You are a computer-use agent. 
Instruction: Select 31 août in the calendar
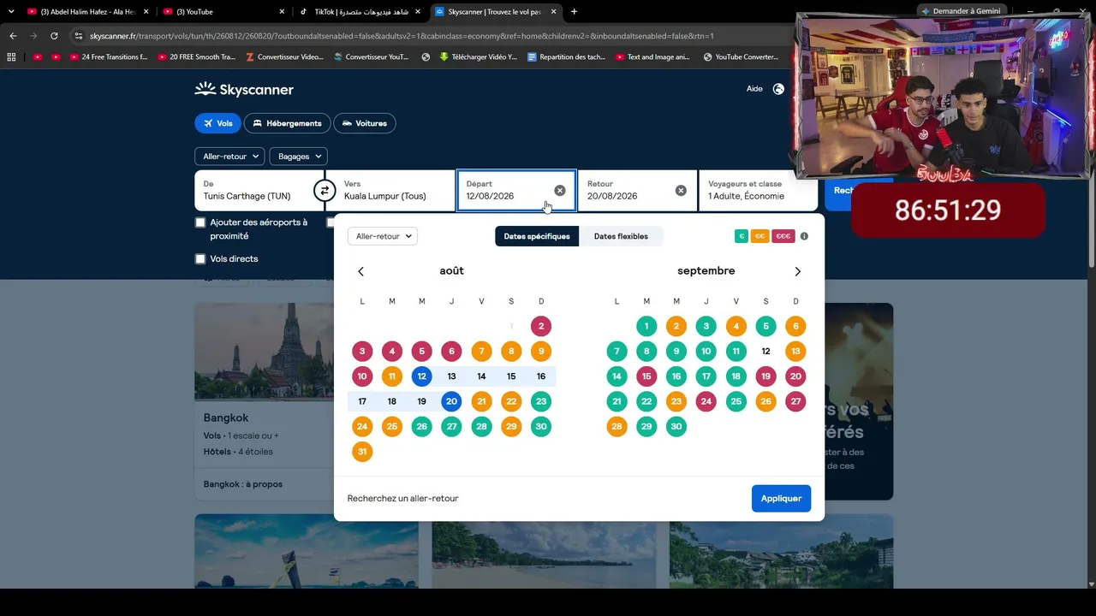click(362, 452)
